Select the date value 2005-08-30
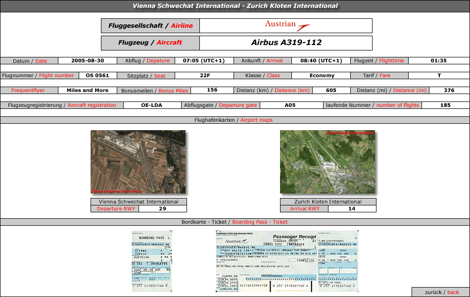470x297 pixels. pyautogui.click(x=88, y=61)
